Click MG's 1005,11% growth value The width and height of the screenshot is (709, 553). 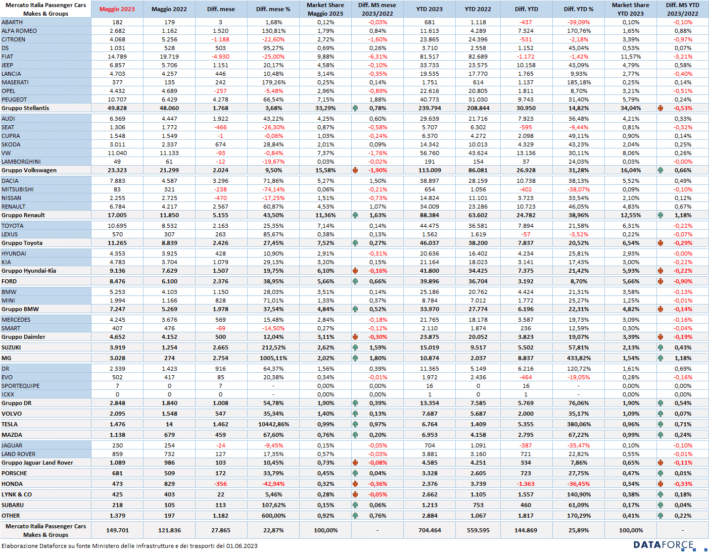tap(273, 358)
